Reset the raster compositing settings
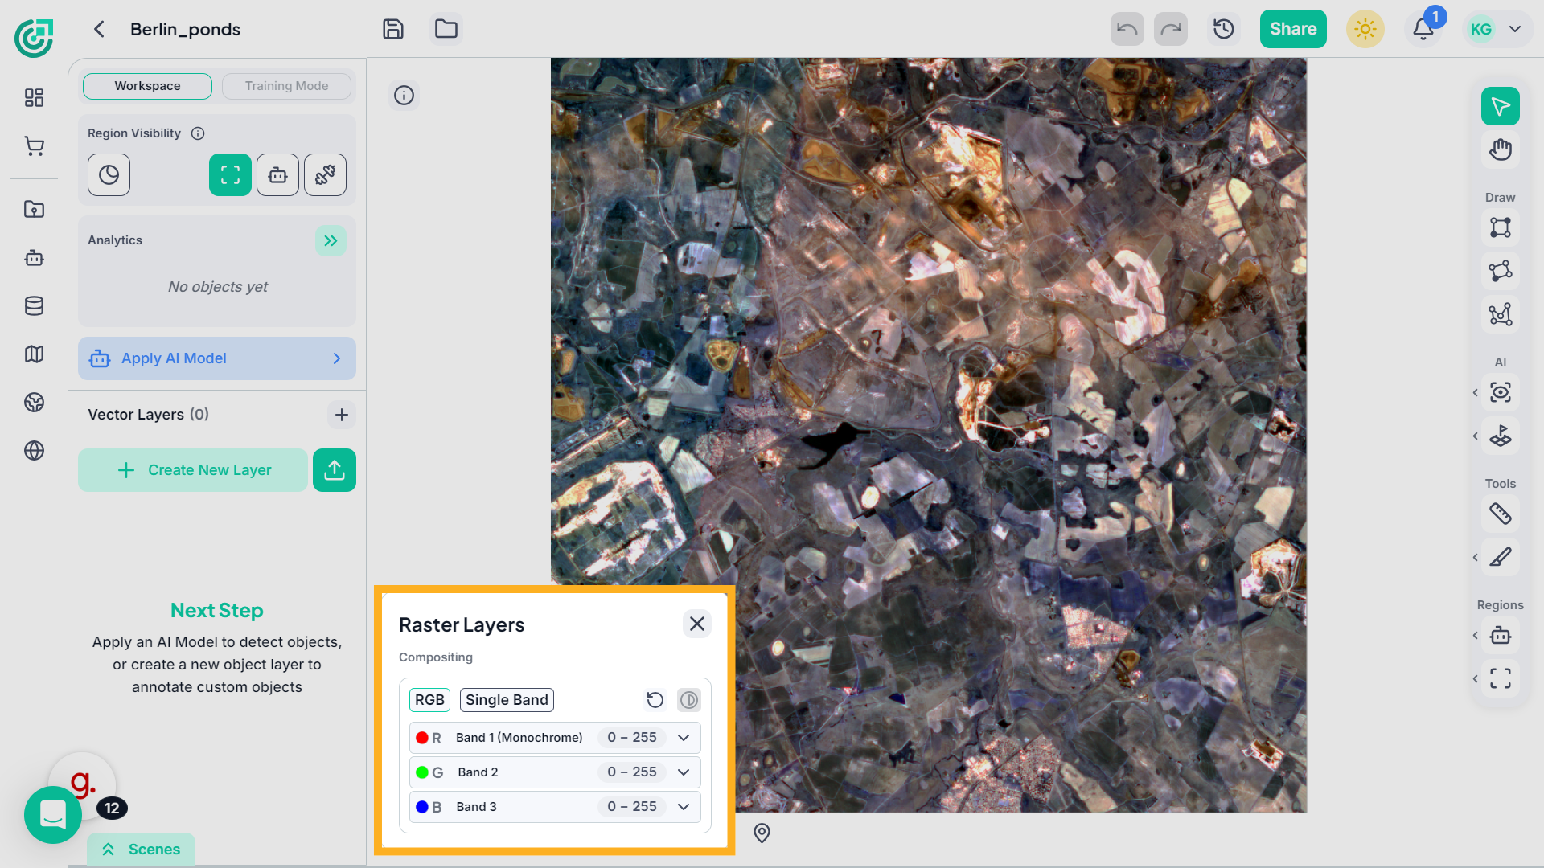1544x868 pixels. [655, 700]
